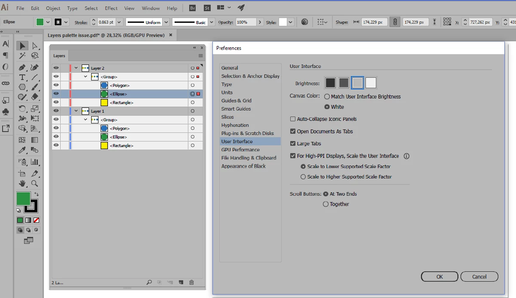Select the Column Graph tool
516x298 pixels.
pos(35,162)
